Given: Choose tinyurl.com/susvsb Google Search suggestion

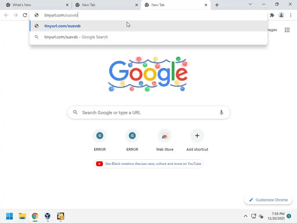Looking at the screenshot, I should click(148, 37).
